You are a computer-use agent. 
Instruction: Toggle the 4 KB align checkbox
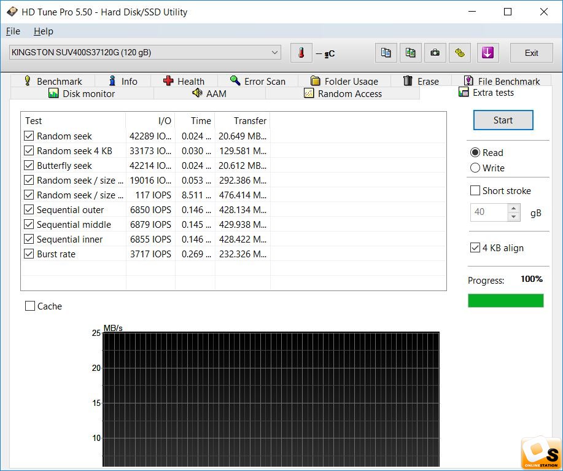pos(475,247)
